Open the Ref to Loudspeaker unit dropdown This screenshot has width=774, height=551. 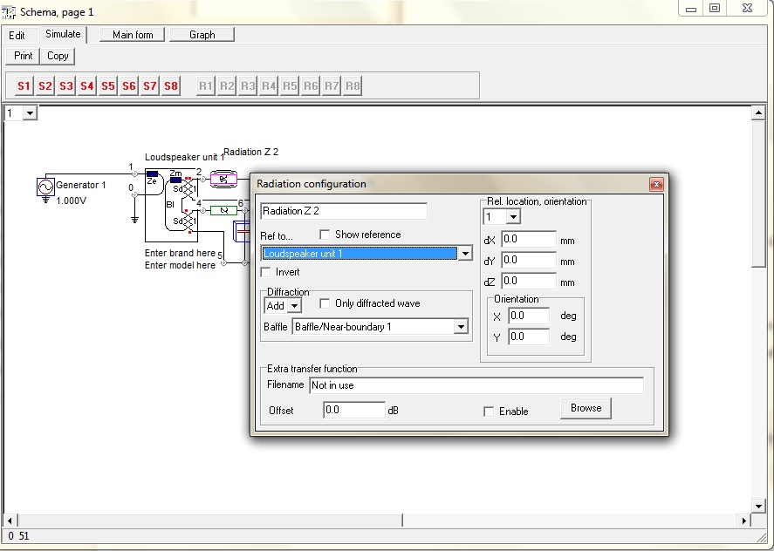[465, 254]
